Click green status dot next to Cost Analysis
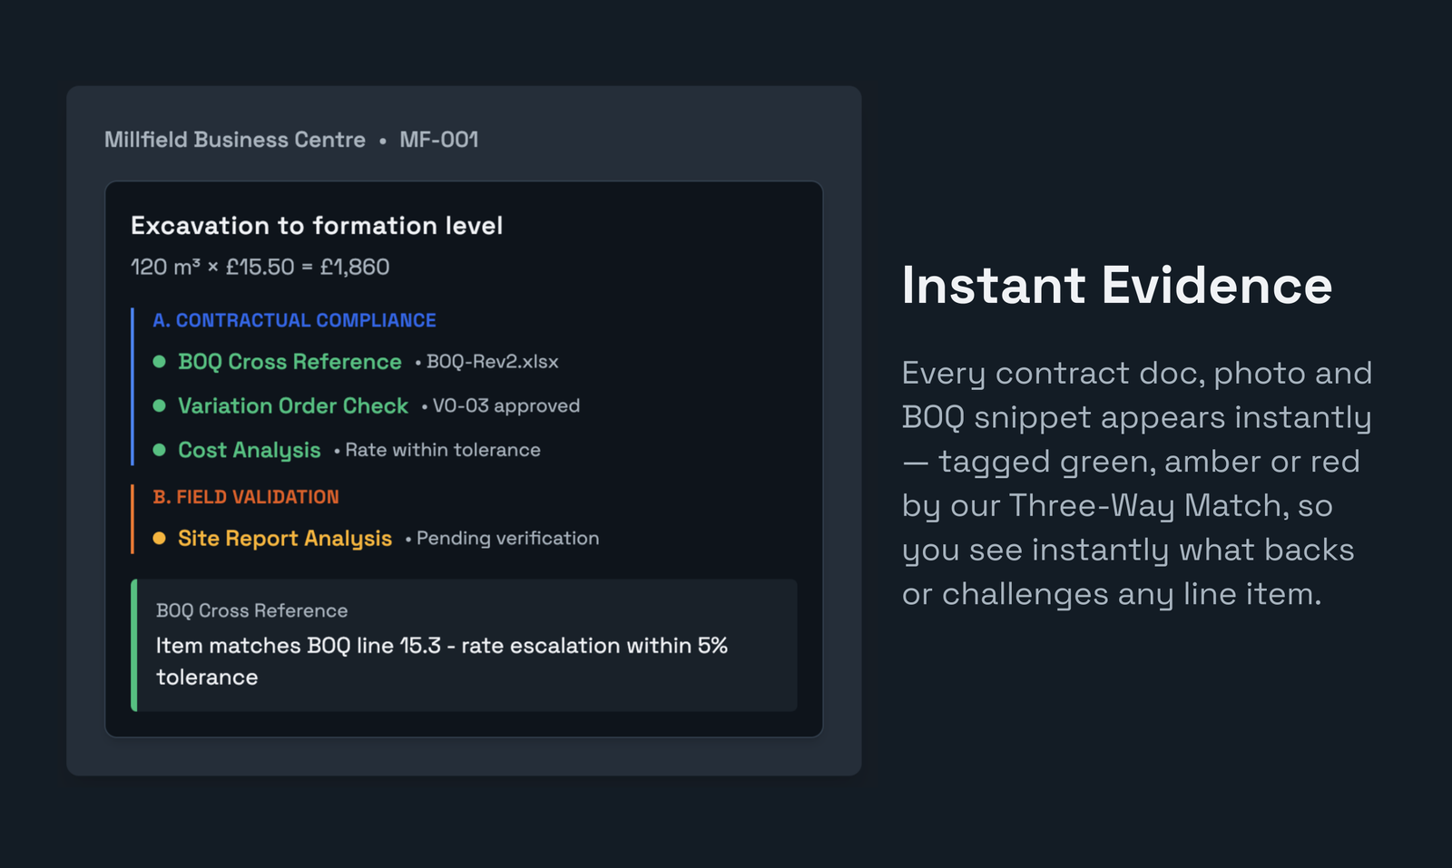 point(159,450)
